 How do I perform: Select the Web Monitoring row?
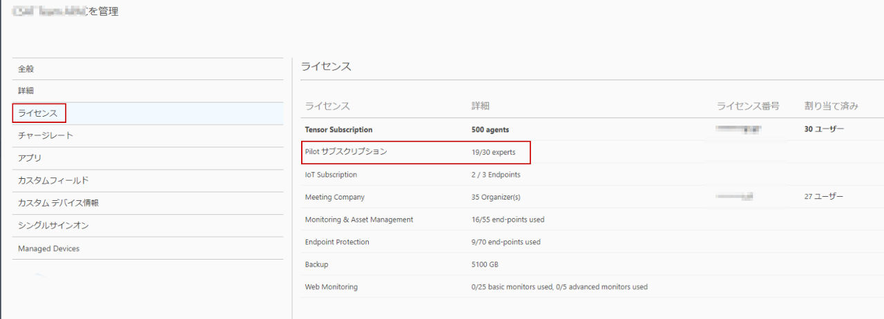click(592, 287)
